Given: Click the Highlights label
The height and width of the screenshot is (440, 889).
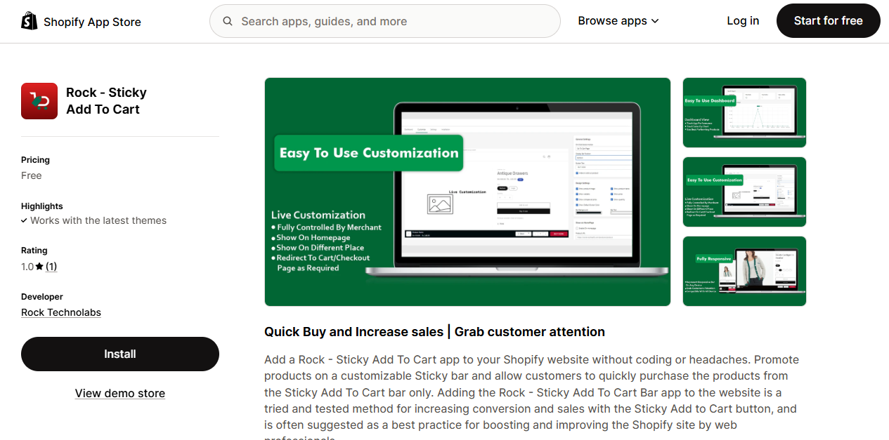Looking at the screenshot, I should point(42,206).
